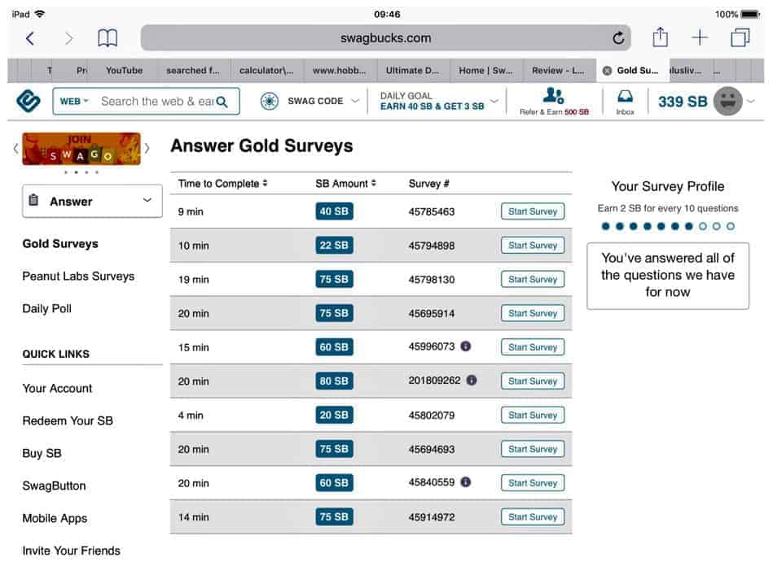This screenshot has width=773, height=566.
Task: Click the 80 SB amount badge
Action: click(334, 381)
